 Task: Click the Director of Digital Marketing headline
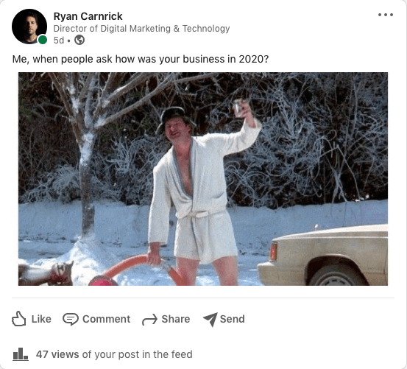click(141, 29)
